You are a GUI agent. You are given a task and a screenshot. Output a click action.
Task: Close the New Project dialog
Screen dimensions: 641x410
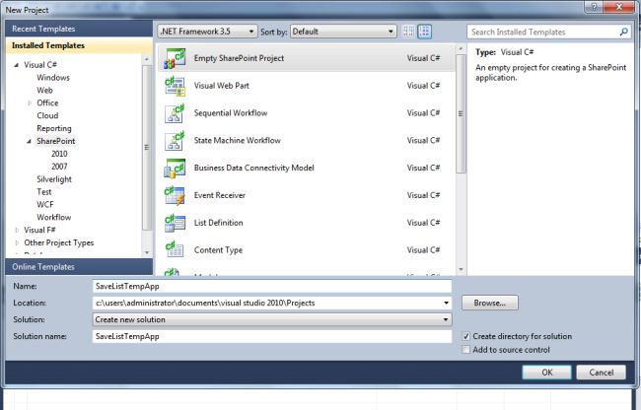pyautogui.click(x=619, y=7)
